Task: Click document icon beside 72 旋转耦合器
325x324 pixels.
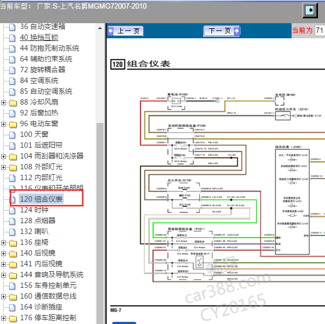Action: 12,70
